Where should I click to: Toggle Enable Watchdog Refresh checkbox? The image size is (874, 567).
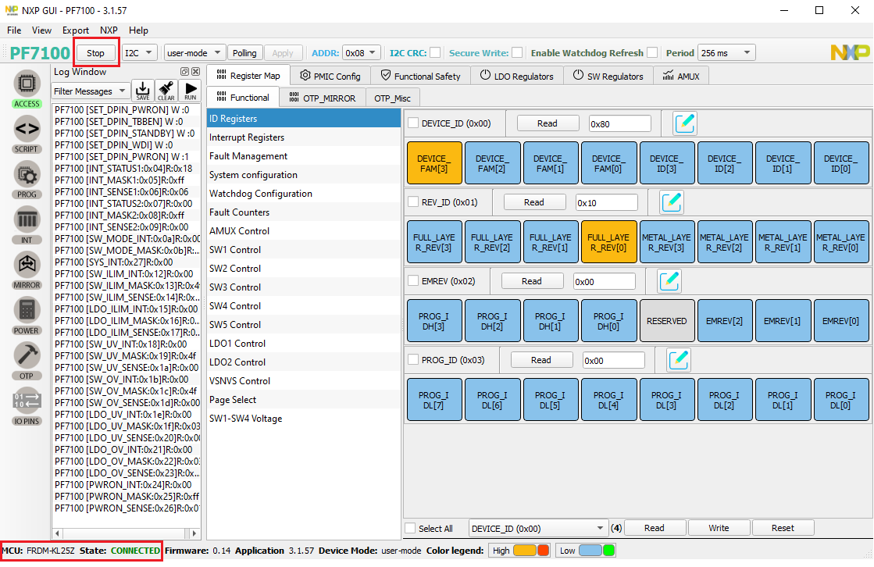(x=651, y=53)
